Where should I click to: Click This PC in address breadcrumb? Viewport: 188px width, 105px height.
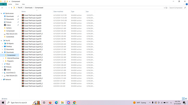click(x=20, y=8)
